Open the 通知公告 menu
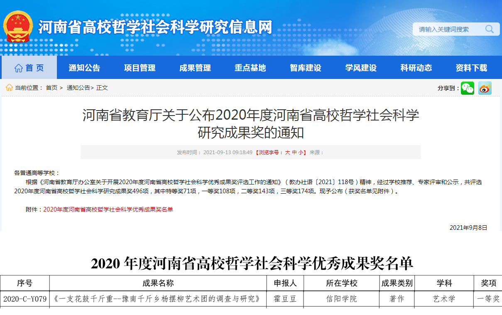The width and height of the screenshot is (502, 315). pos(84,68)
